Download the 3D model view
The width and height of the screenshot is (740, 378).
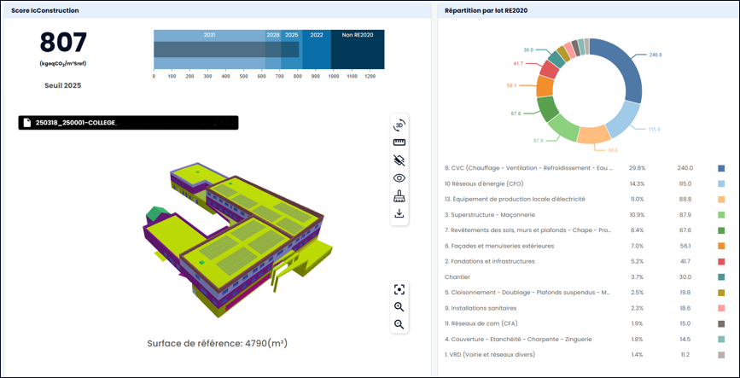[399, 214]
